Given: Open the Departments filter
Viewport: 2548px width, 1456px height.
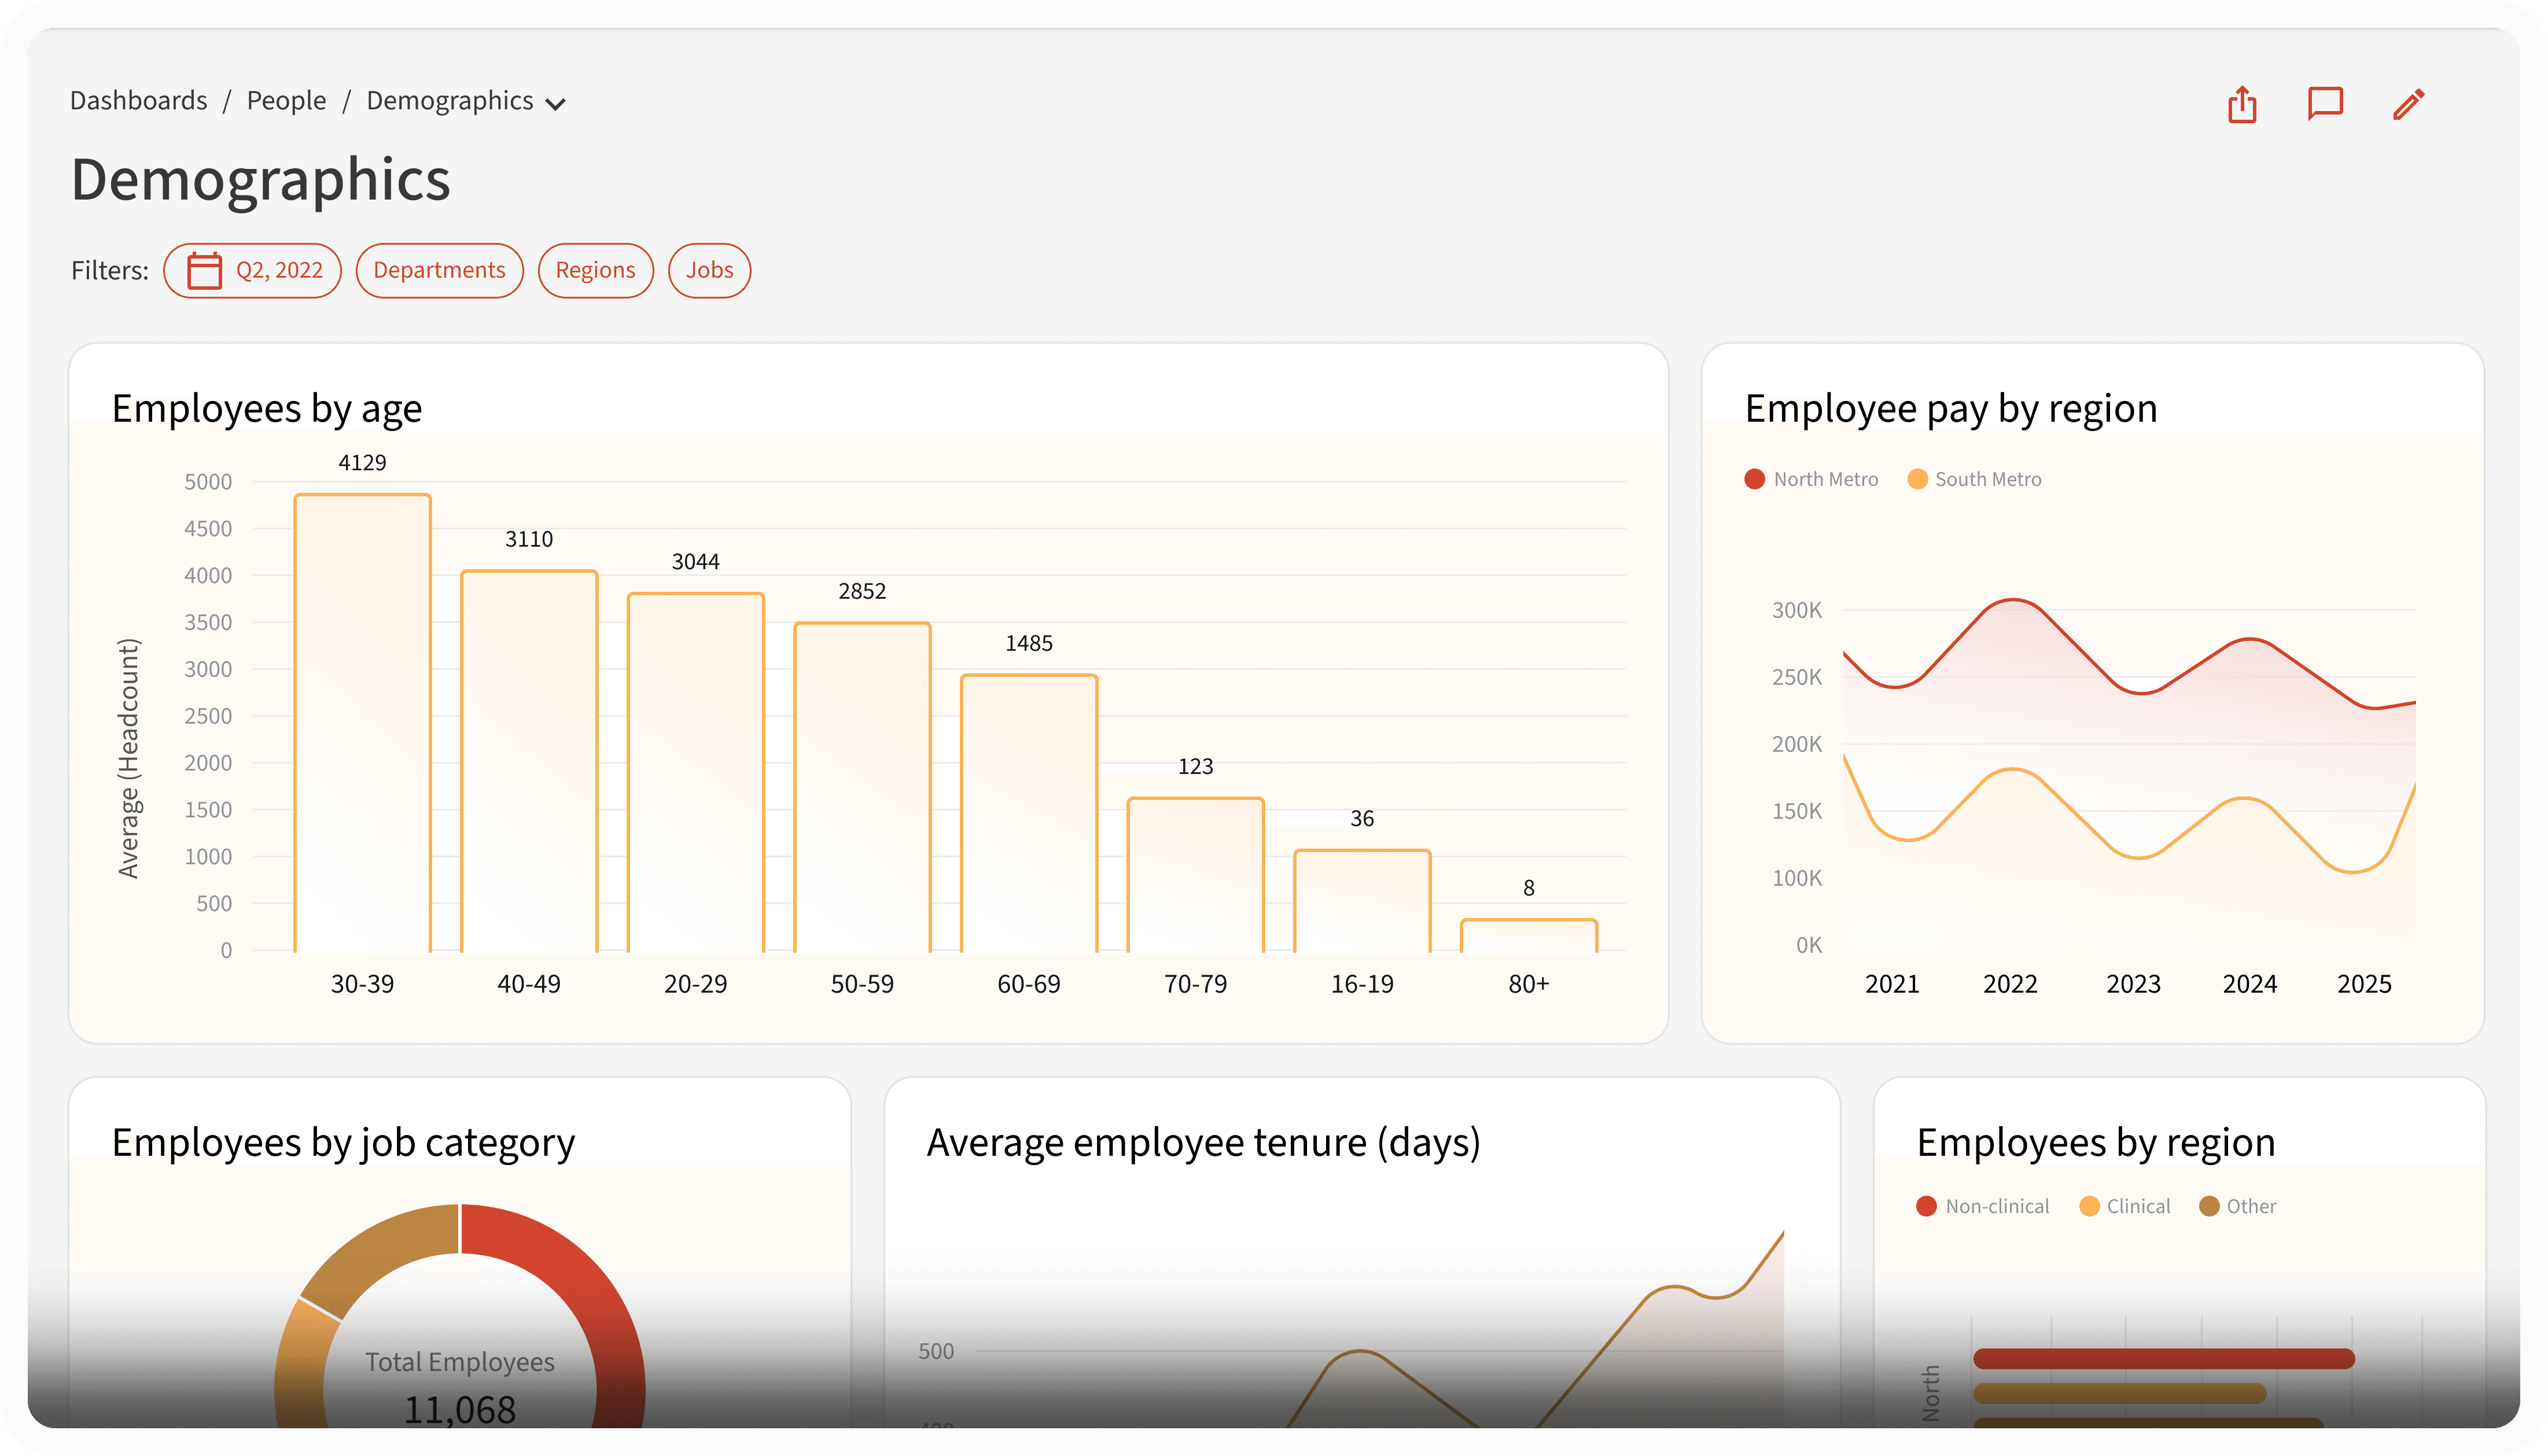Looking at the screenshot, I should click(439, 271).
